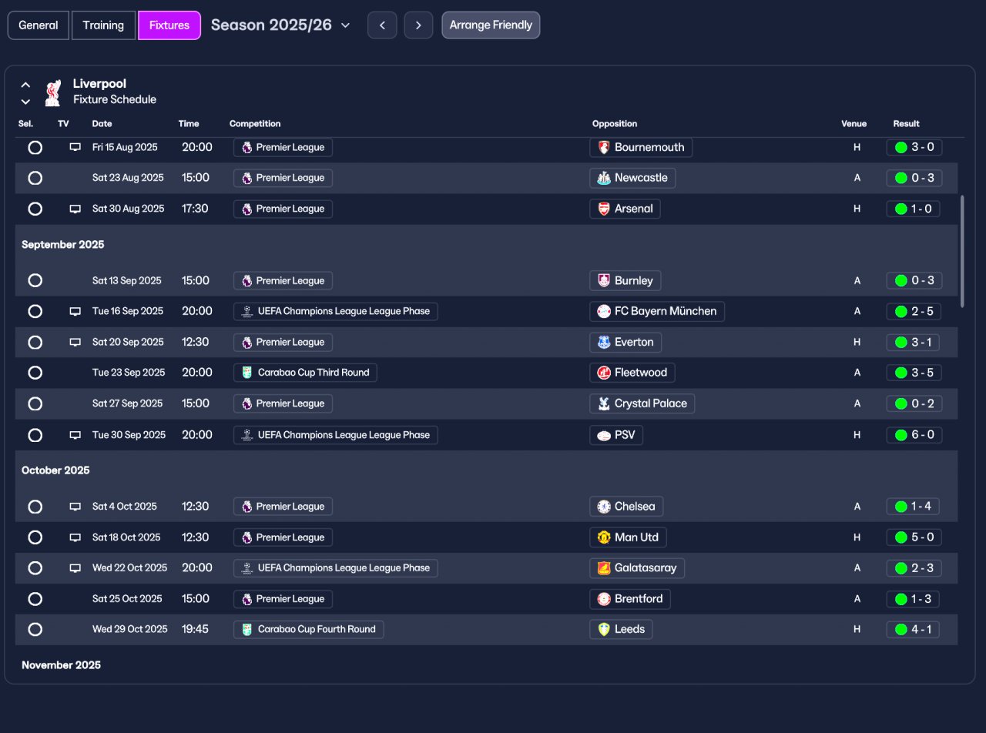Click the TV icon for Chelsea fixture
This screenshot has width=986, height=733.
(x=75, y=507)
